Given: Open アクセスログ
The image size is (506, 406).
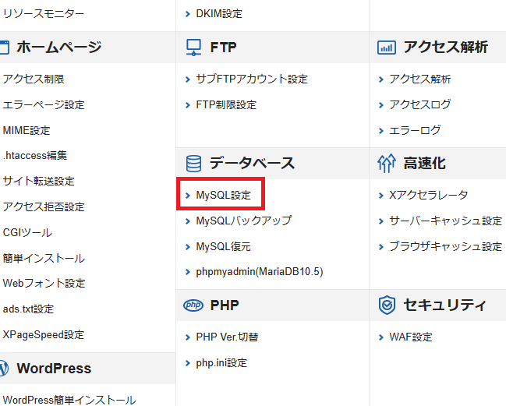Looking at the screenshot, I should pos(419,104).
